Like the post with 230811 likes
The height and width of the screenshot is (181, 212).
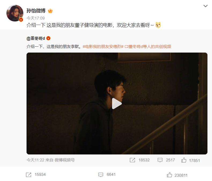169,175
